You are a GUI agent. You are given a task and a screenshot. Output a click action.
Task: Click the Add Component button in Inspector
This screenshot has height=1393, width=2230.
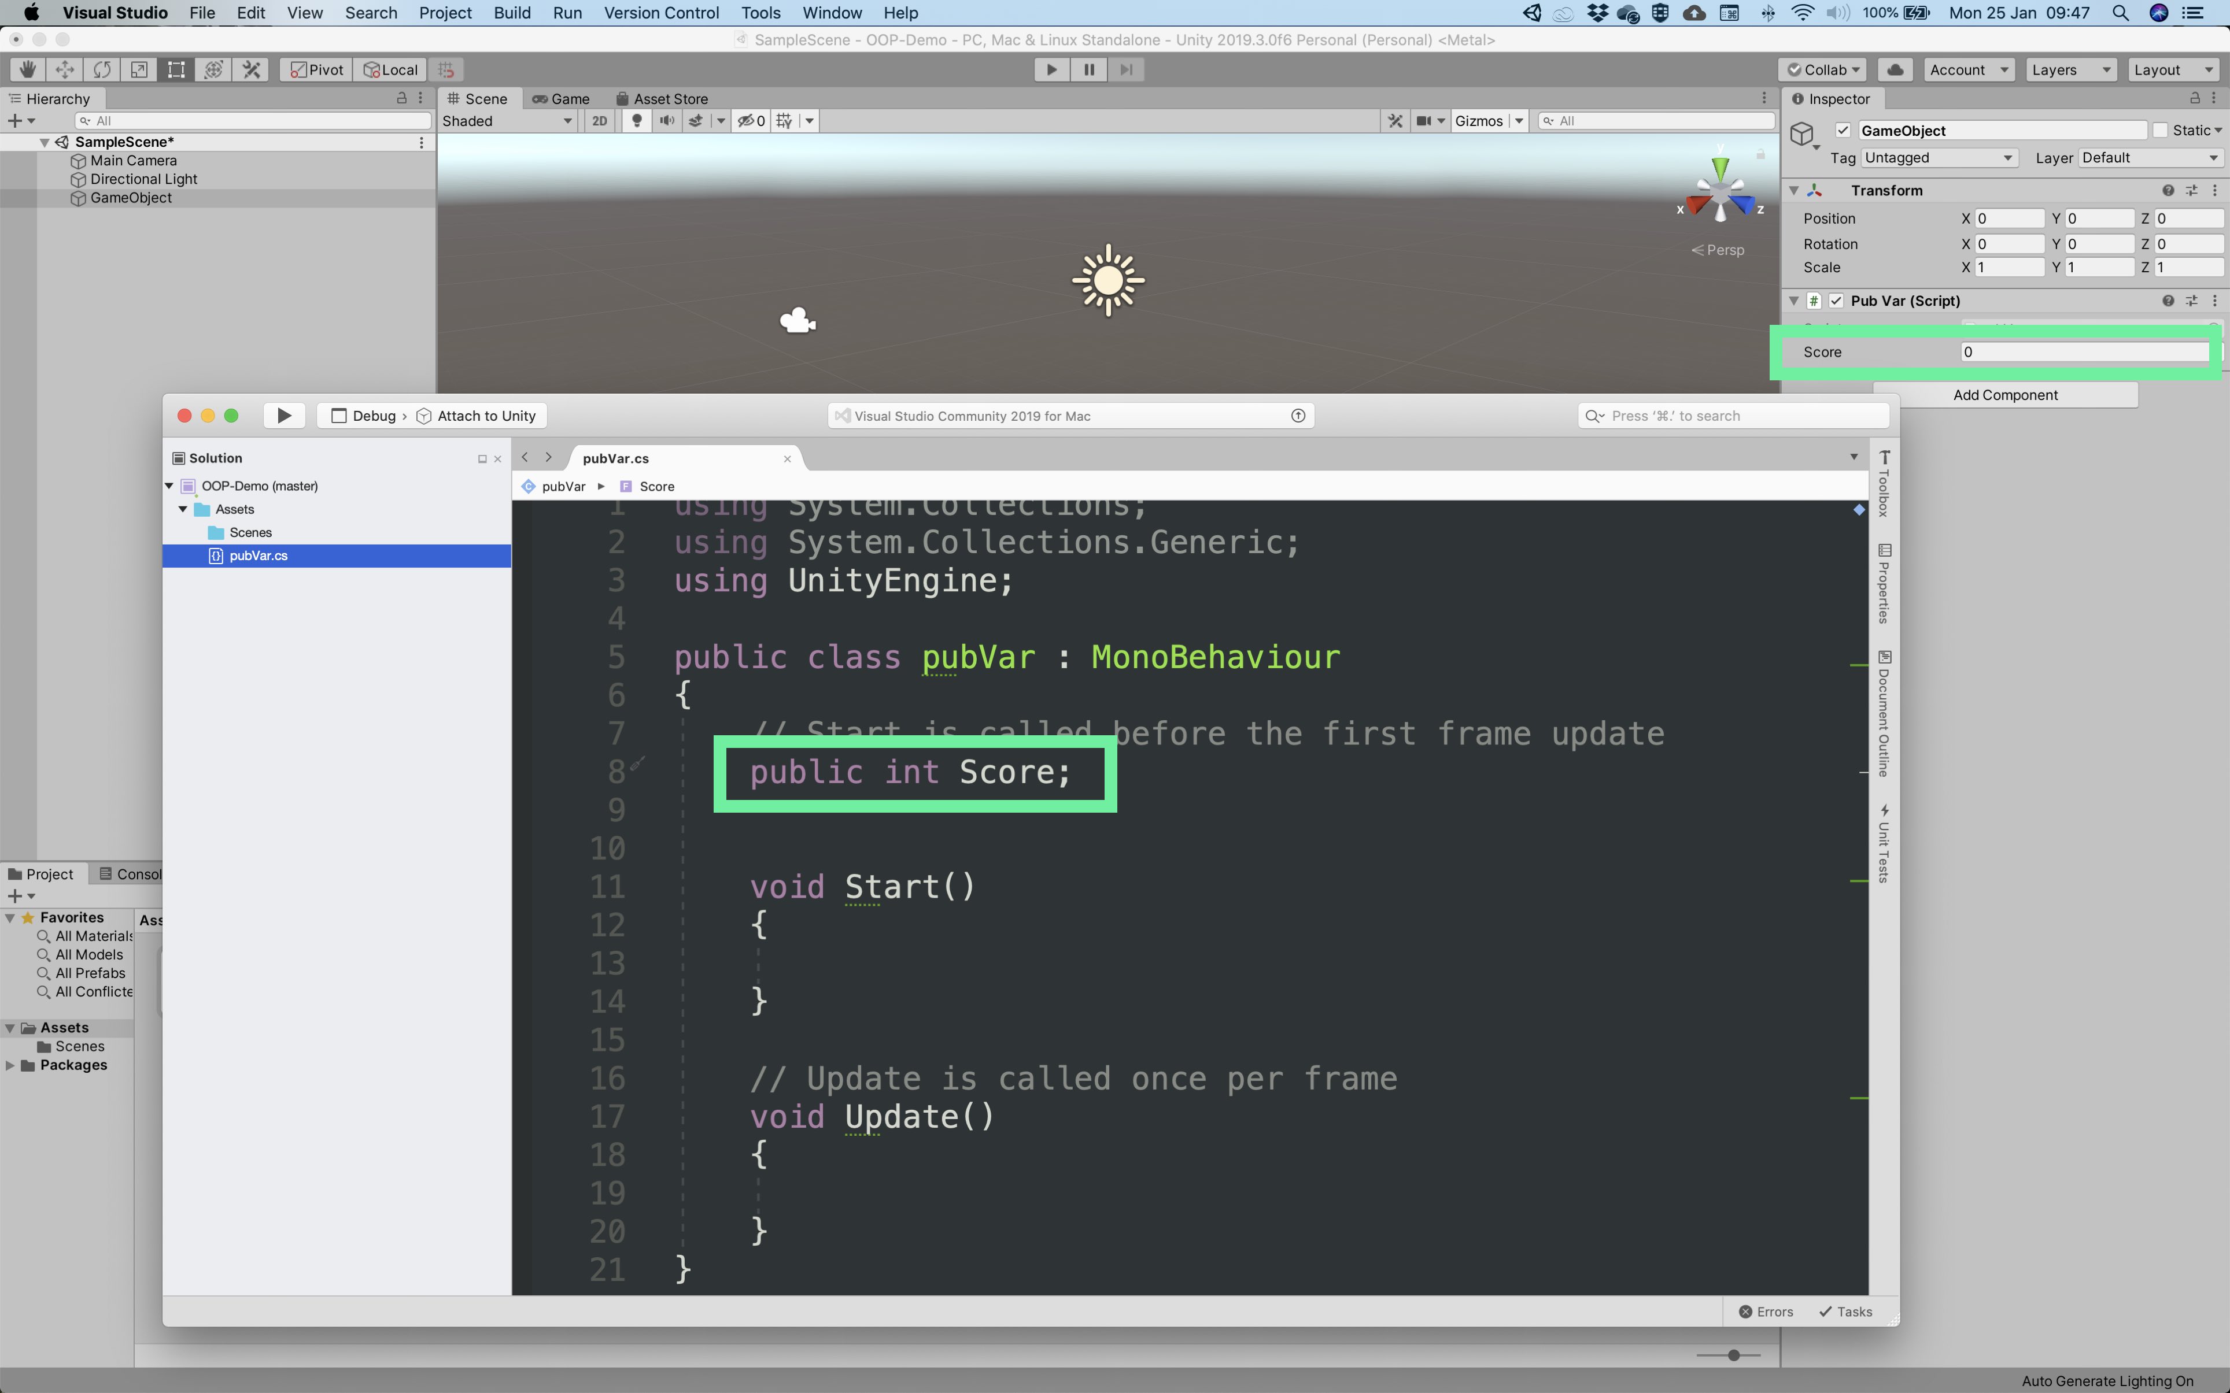(2004, 393)
